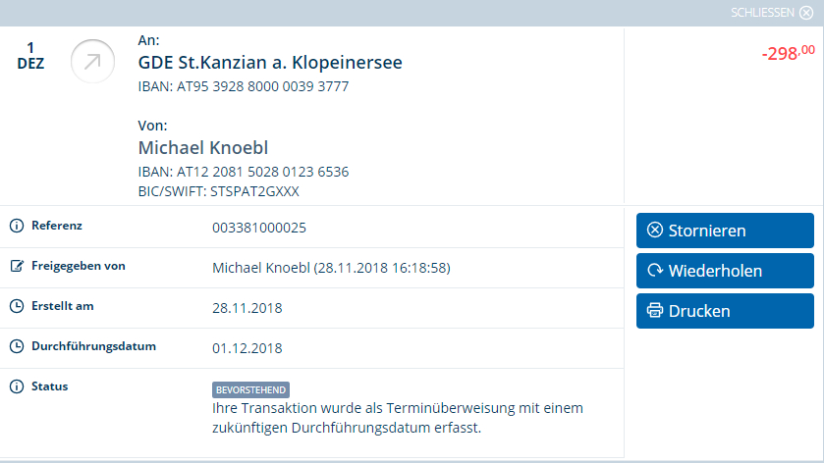Click the amount -298,00
824x463 pixels.
(789, 53)
